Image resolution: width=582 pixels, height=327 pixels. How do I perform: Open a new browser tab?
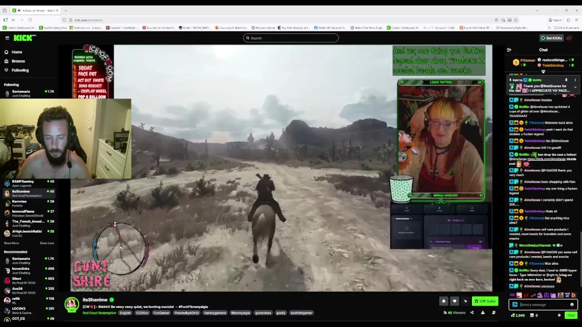[65, 10]
